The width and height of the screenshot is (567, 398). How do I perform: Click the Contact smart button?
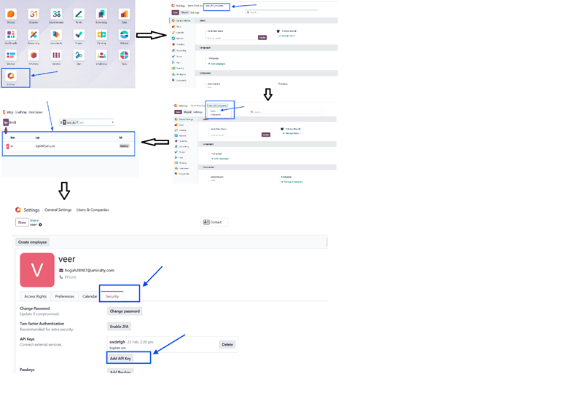point(213,222)
